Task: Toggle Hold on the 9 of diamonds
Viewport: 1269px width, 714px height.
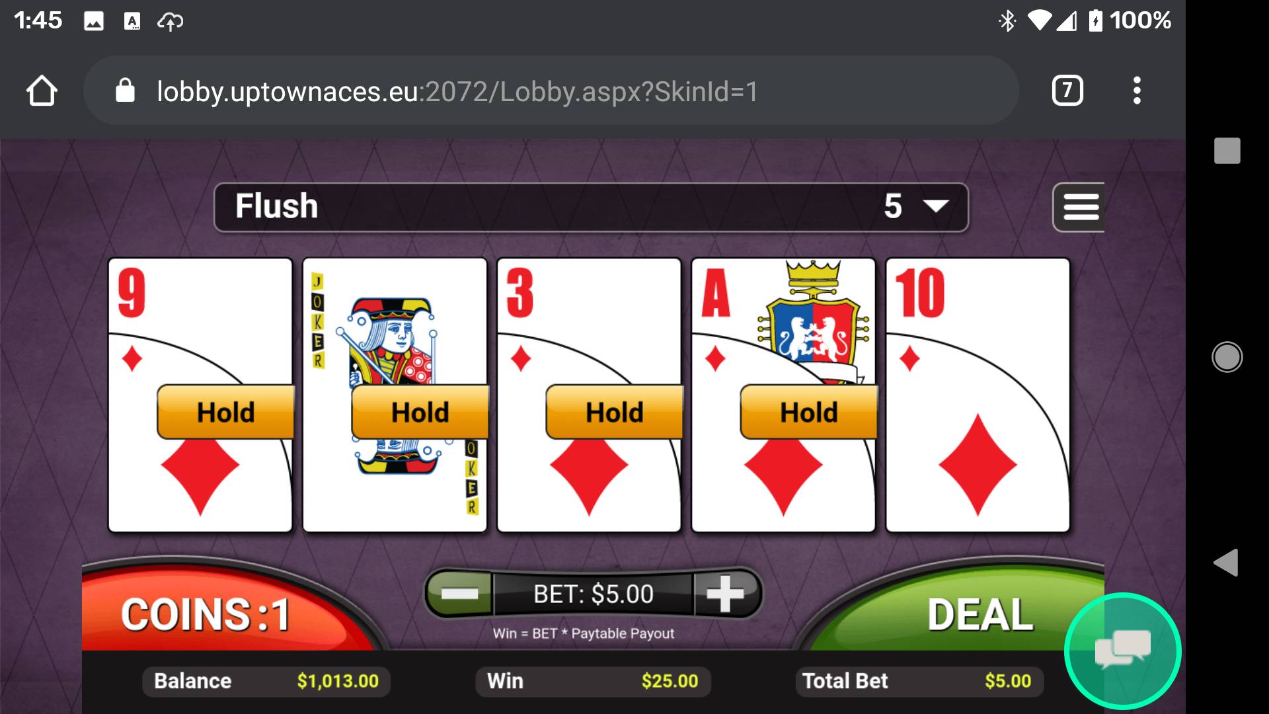Action: pyautogui.click(x=225, y=412)
